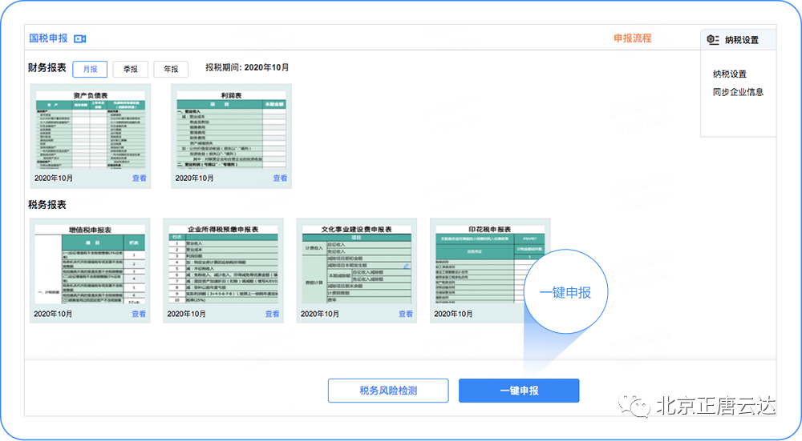The height and width of the screenshot is (441, 802).
Task: Click 2020年10月 date under 印花税申报表
Action: tap(454, 314)
